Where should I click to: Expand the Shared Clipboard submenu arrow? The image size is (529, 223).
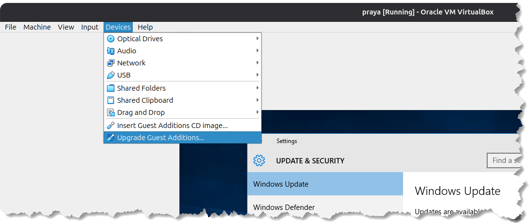click(257, 100)
